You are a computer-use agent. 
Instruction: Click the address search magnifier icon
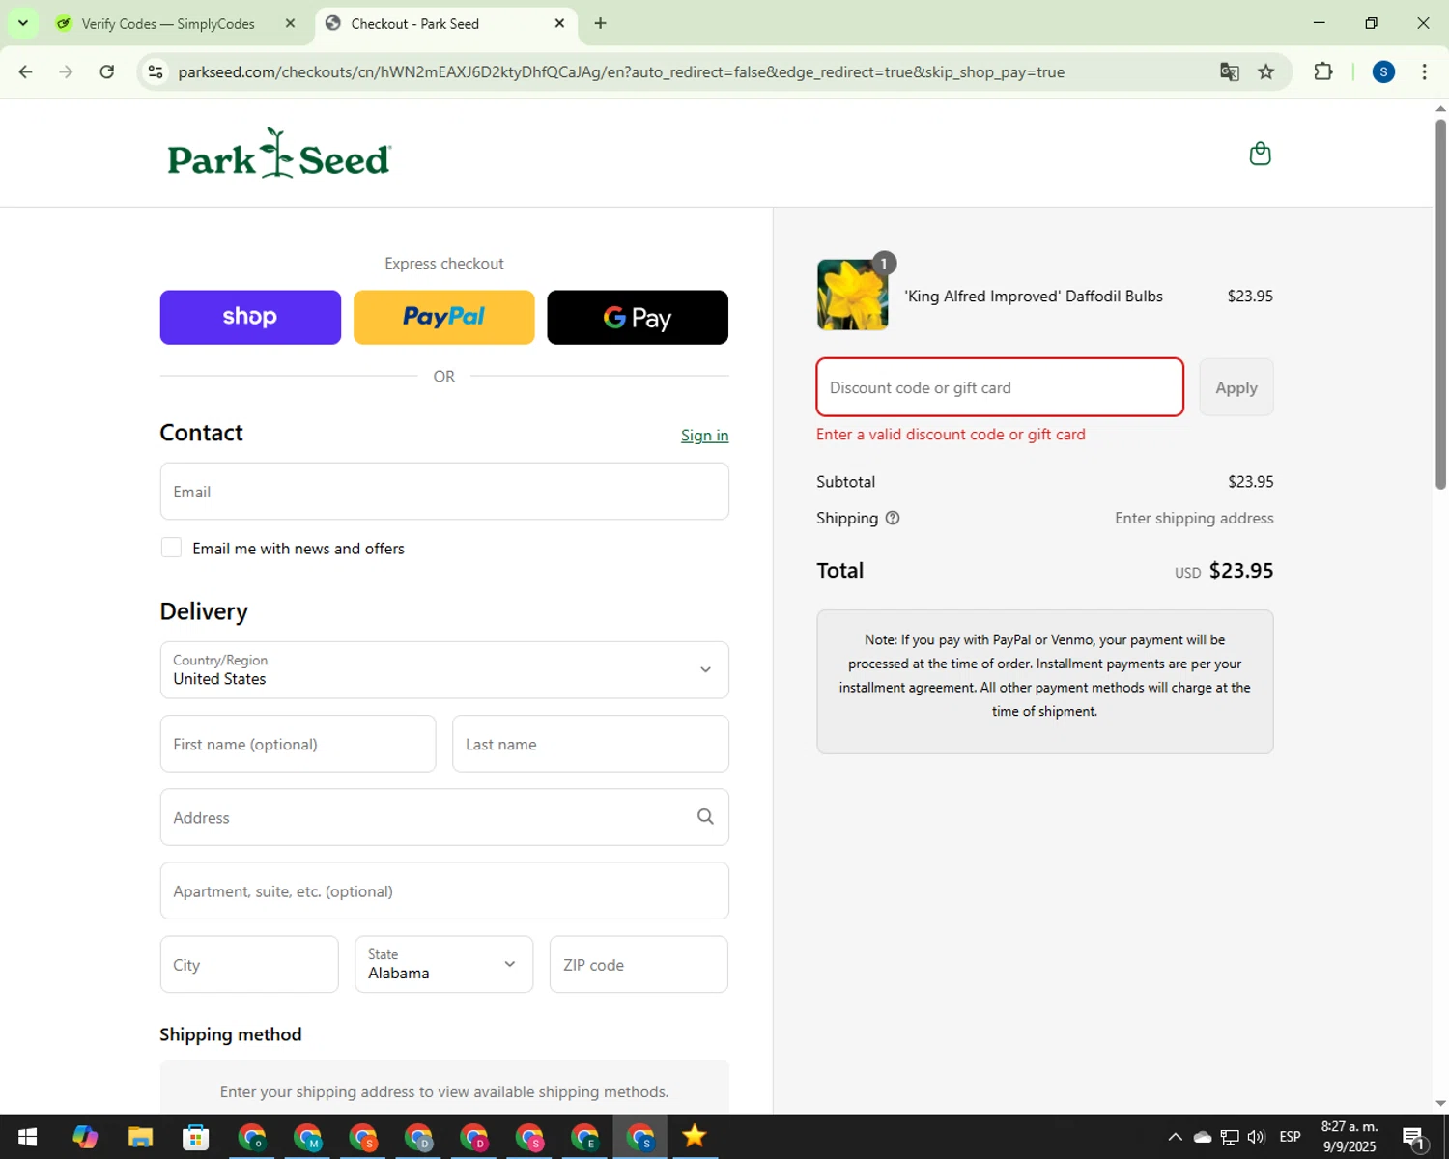[705, 817]
